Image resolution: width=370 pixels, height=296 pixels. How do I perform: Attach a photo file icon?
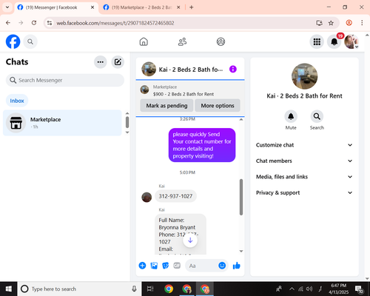pos(154,266)
